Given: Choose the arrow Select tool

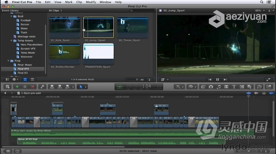Looking at the screenshot, I should [x=81, y=87].
